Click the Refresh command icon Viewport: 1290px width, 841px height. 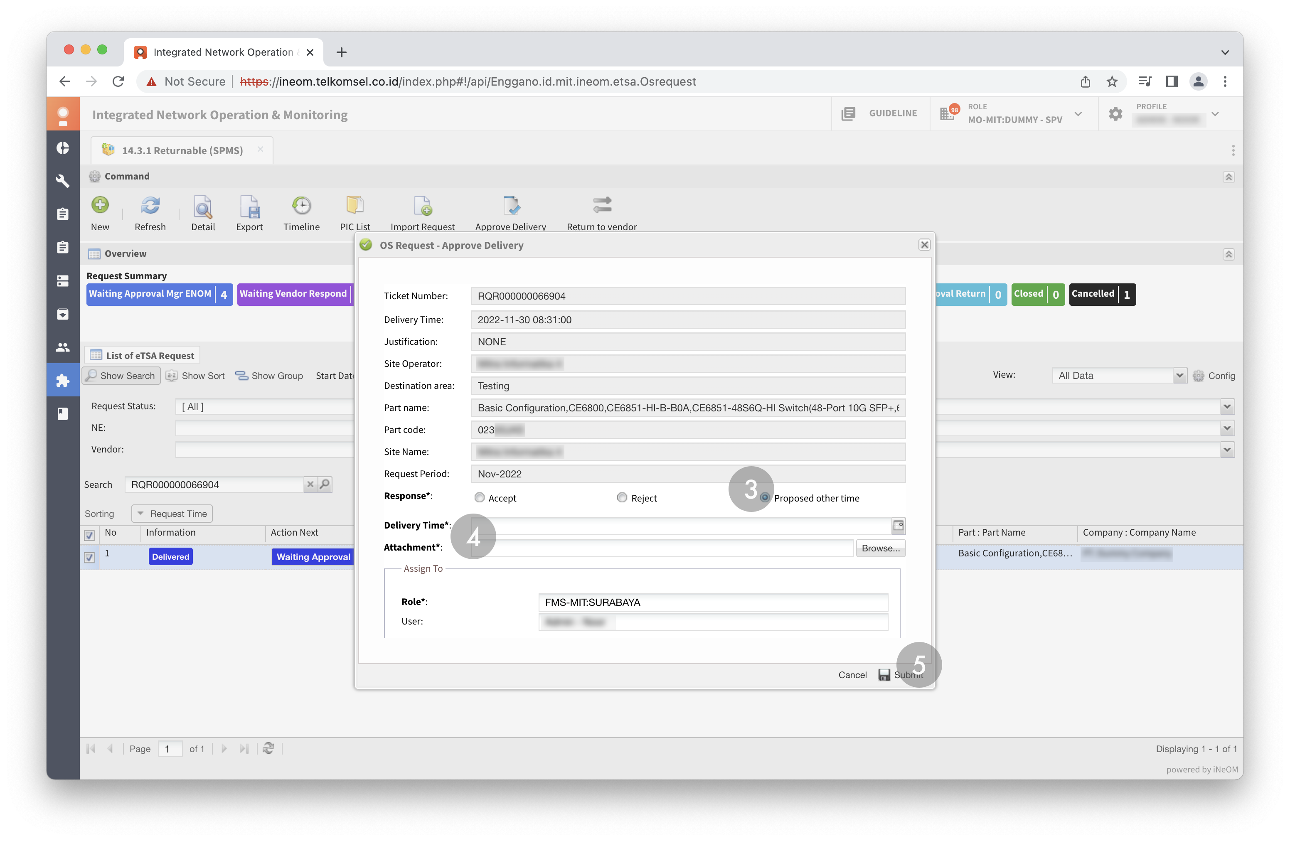pos(150,205)
